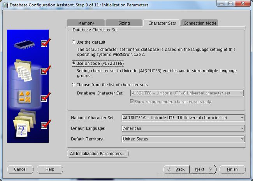Click the Finish button
The width and height of the screenshot is (253, 181).
pyautogui.click(x=232, y=169)
